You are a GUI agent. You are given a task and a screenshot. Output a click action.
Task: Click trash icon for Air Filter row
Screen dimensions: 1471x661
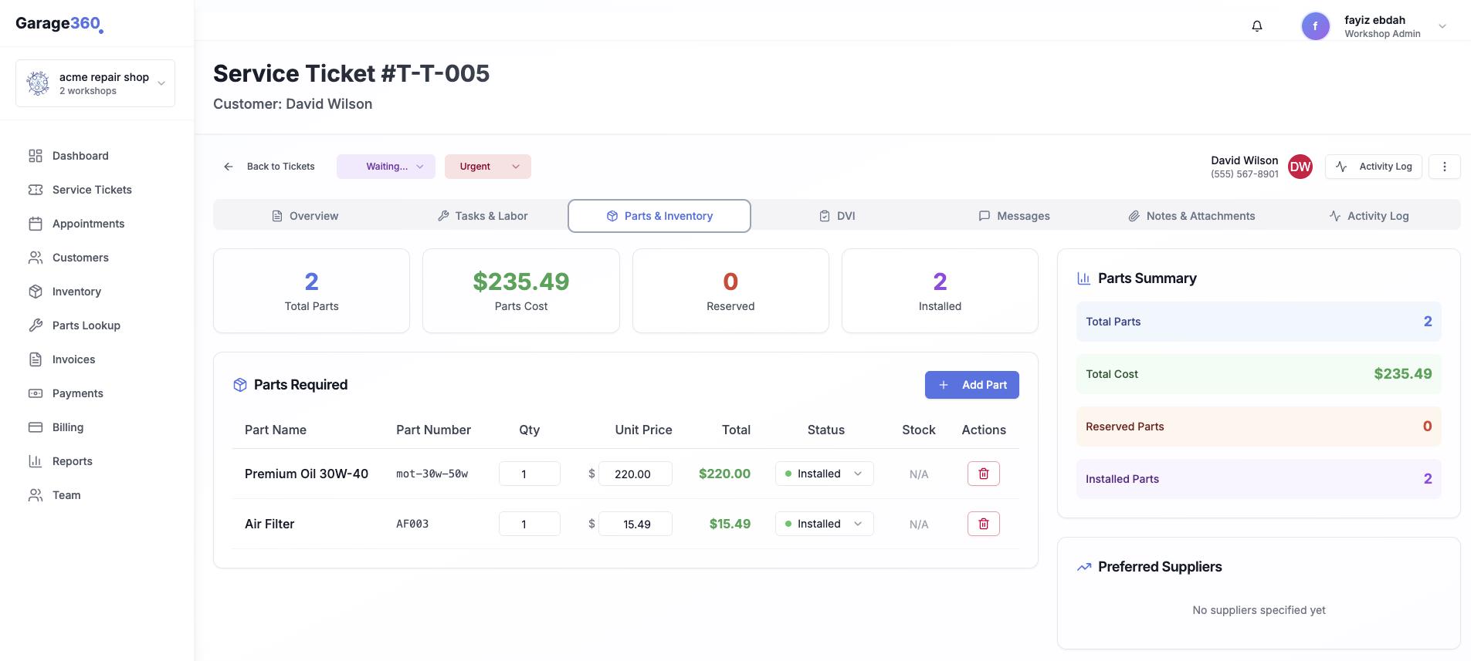click(x=983, y=524)
